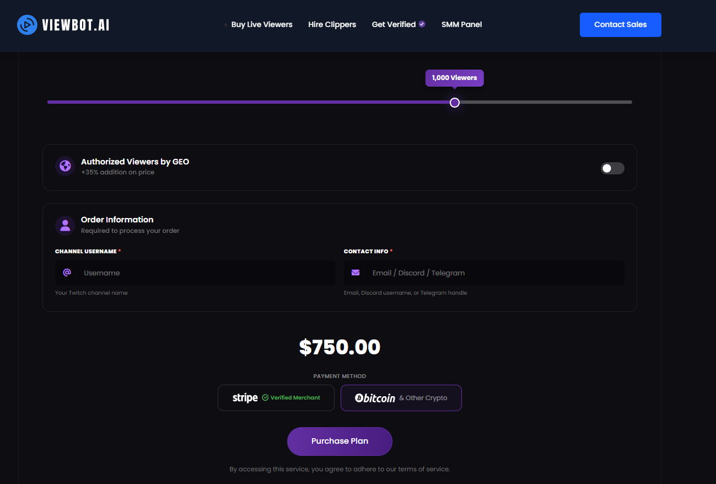Click the globe icon for Authorized Viewers
This screenshot has width=716, height=484.
[x=65, y=166]
